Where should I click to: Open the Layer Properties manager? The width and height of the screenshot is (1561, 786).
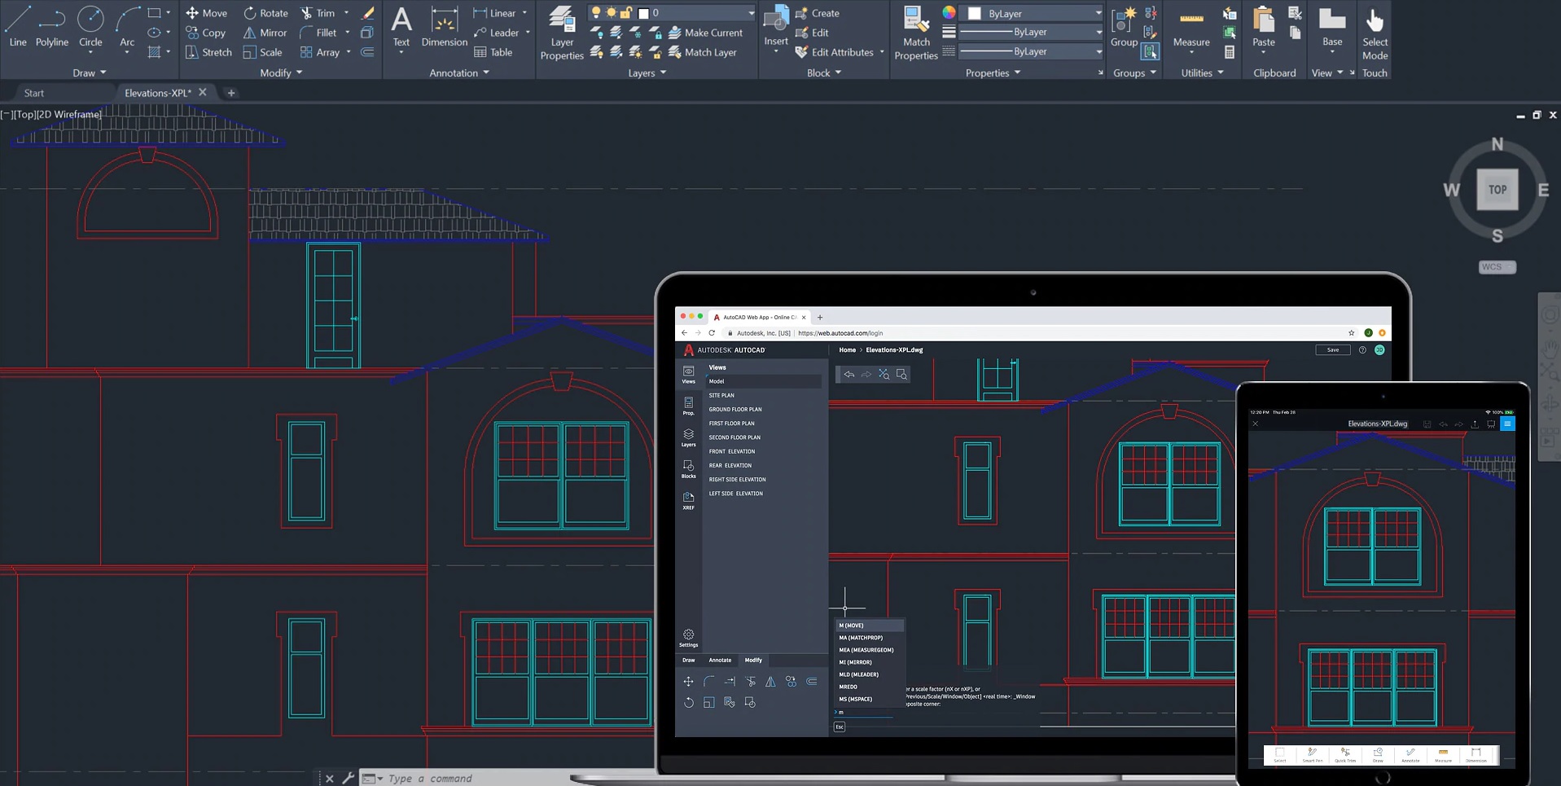click(x=561, y=33)
